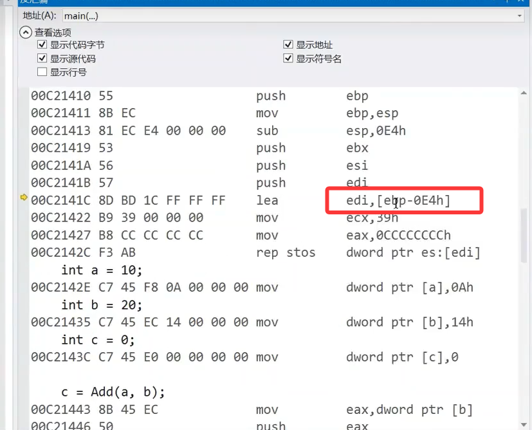
Task: Click address 00C21411 on the mov ebp,esp line
Action: (61, 113)
